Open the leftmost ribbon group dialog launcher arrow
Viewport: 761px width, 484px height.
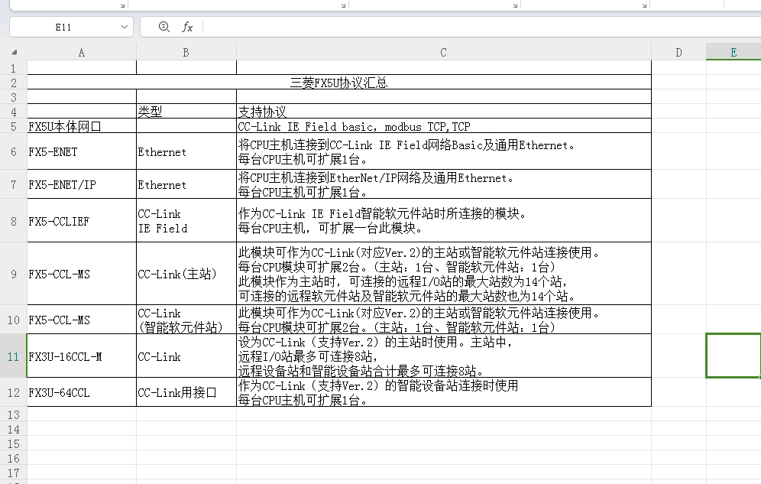[122, 5]
